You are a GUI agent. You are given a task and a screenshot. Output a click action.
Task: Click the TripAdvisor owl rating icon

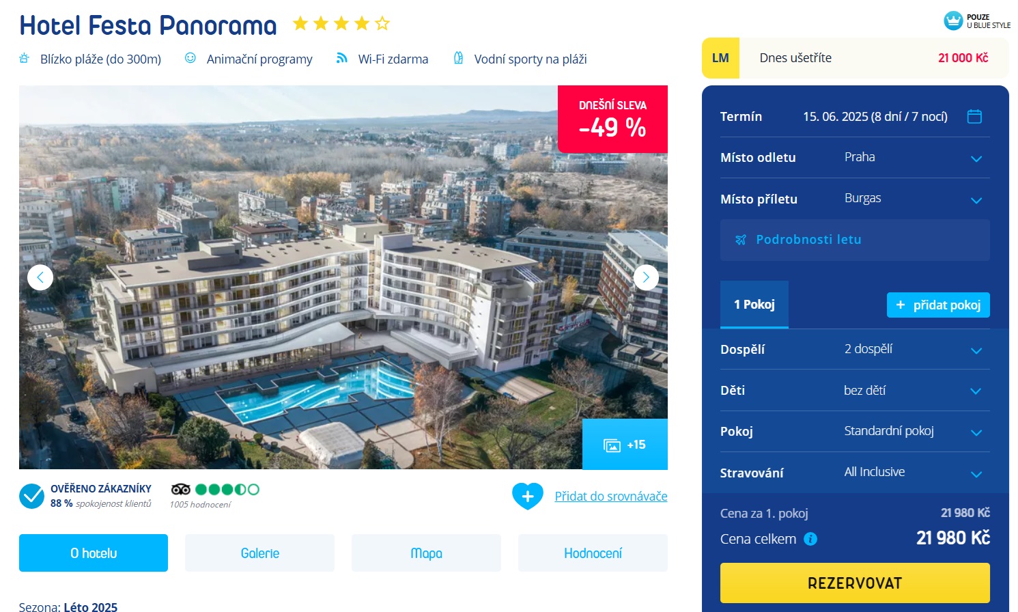181,489
